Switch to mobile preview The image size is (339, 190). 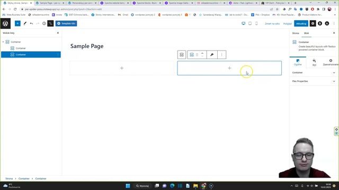click(256, 23)
